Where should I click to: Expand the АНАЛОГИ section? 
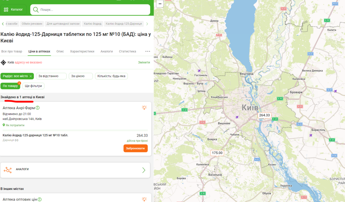pyautogui.click(x=75, y=170)
